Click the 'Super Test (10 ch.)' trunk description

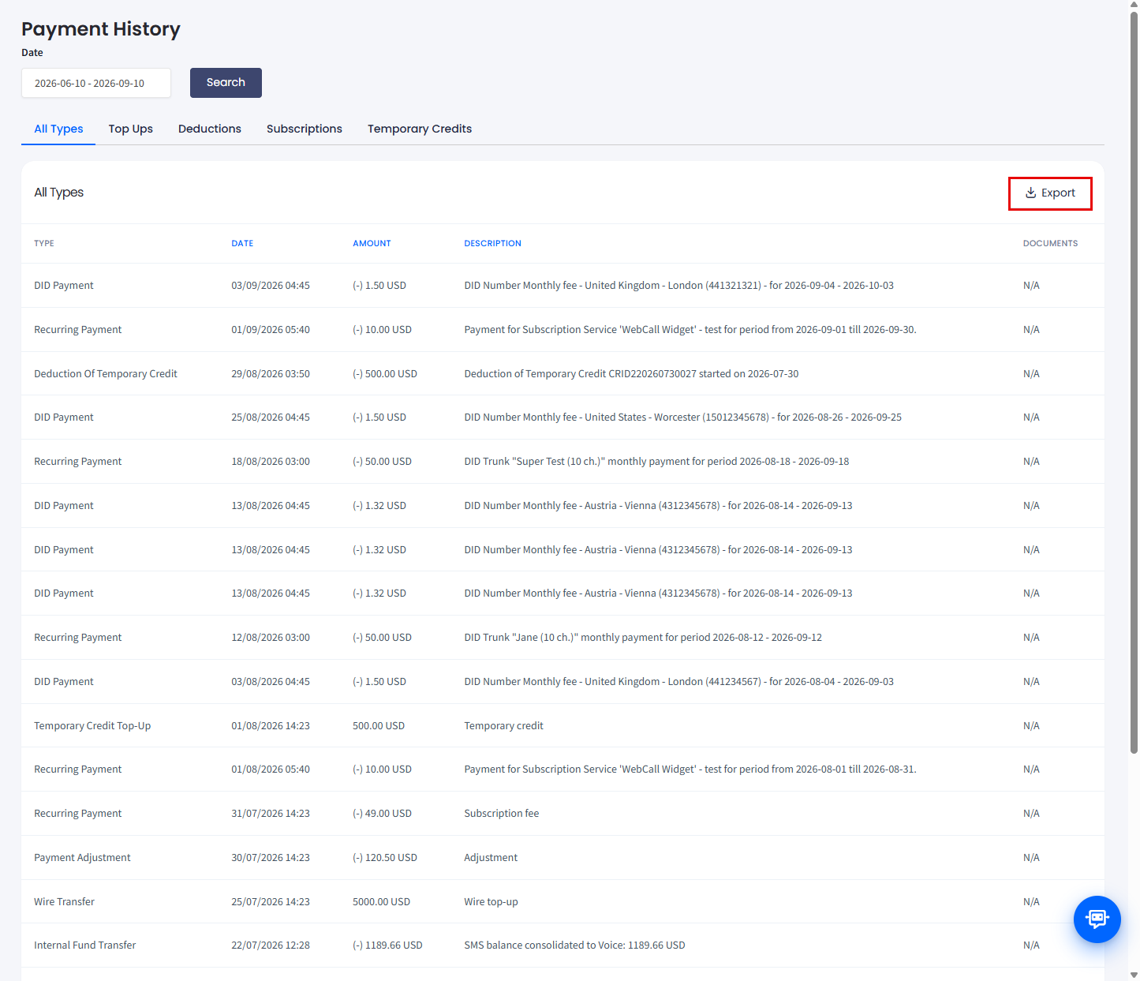coord(656,462)
